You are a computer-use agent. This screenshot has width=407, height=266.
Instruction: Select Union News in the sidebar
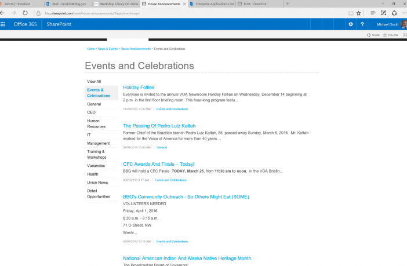pos(97,183)
